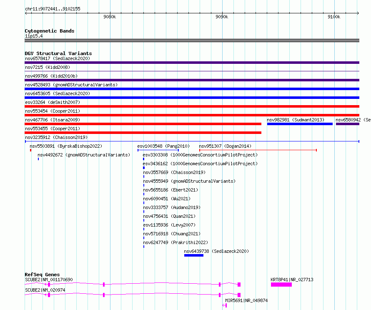Click nsv4528493 (gnomADStructuralVariants) label
The image size is (371, 310).
coord(71,85)
